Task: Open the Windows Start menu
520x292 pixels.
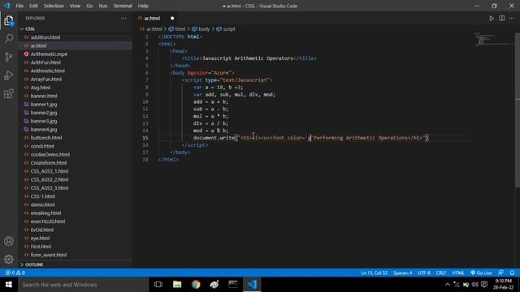Action: [9, 285]
